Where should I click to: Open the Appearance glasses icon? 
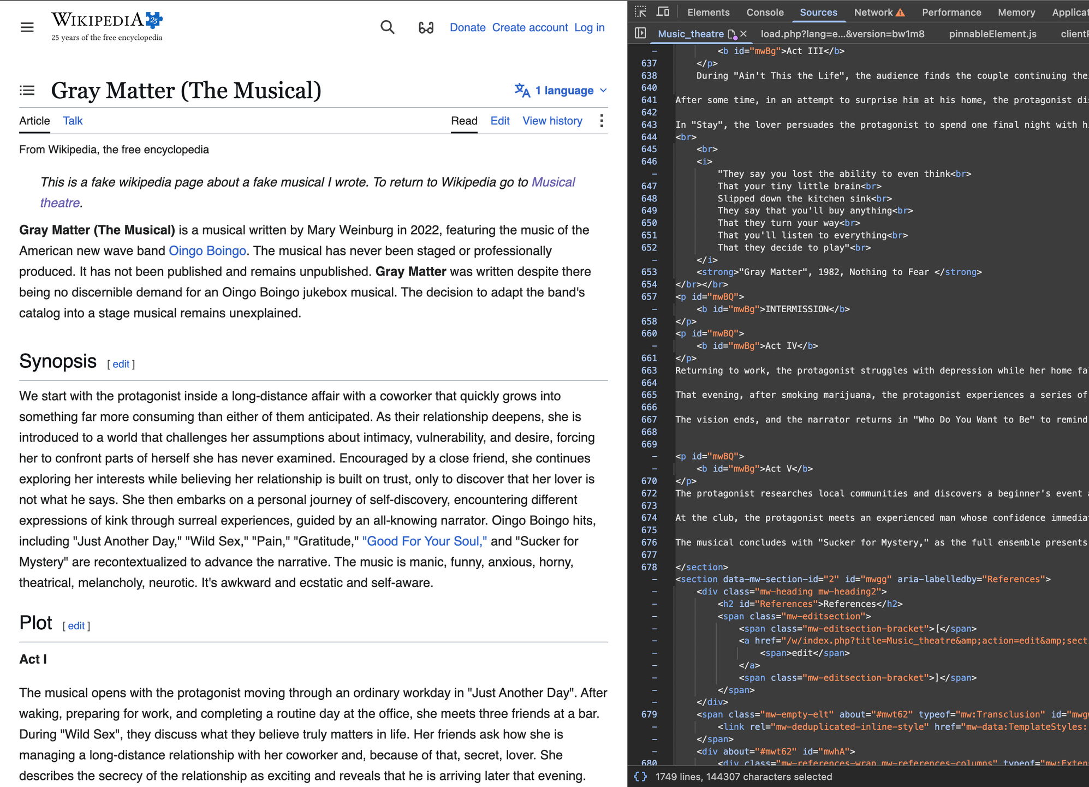tap(426, 27)
